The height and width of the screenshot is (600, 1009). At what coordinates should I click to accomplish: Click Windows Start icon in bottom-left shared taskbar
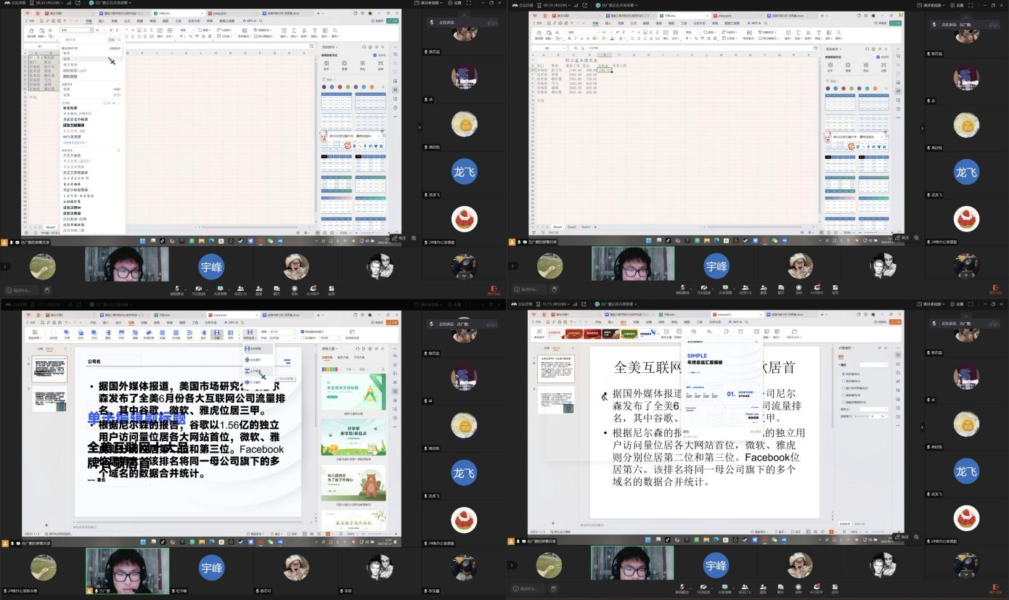point(142,541)
